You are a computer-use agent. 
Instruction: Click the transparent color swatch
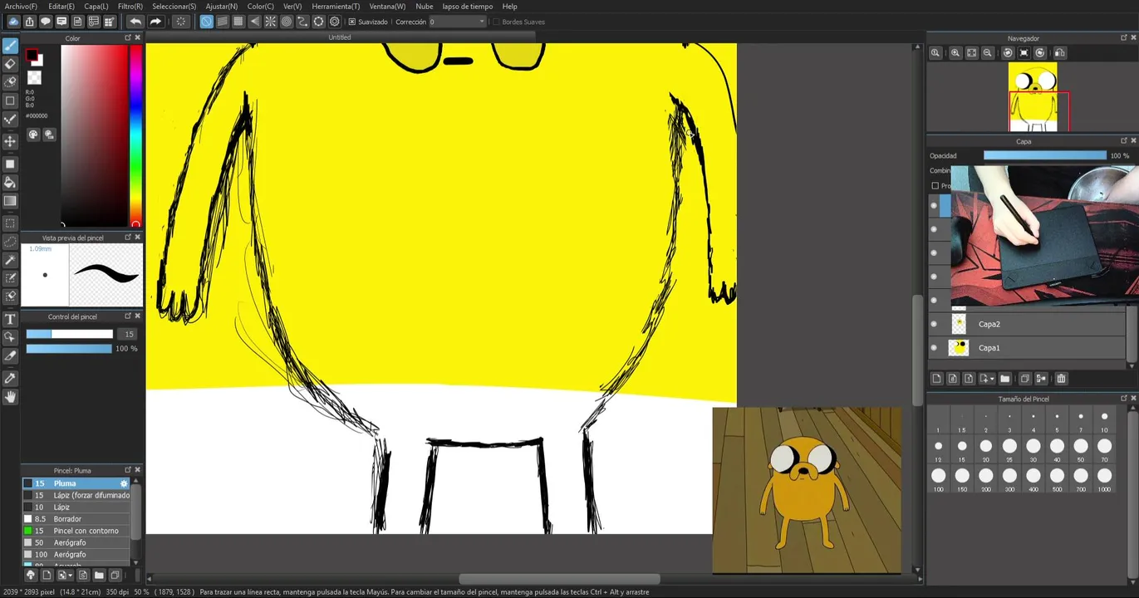pyautogui.click(x=34, y=77)
